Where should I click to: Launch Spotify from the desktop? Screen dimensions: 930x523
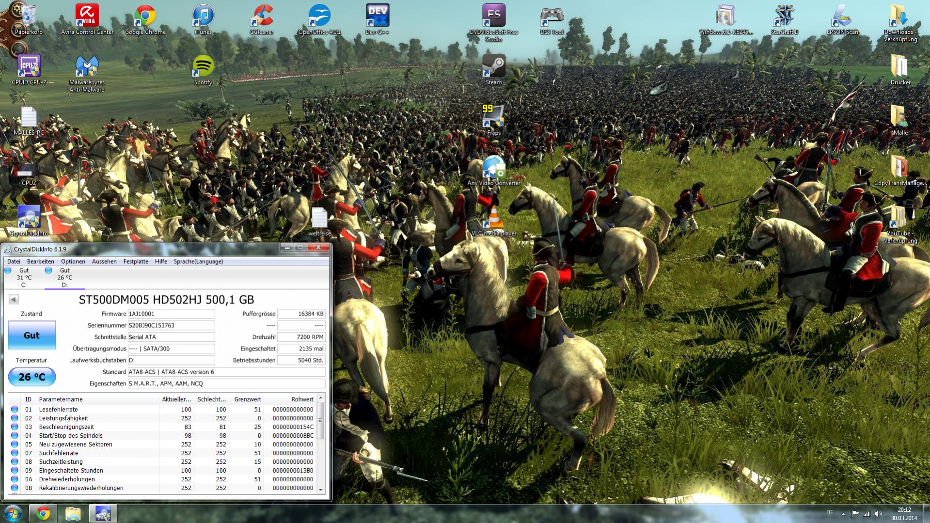point(203,70)
